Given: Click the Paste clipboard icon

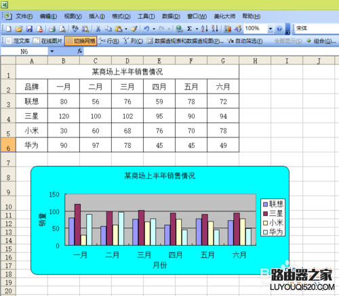Looking at the screenshot, I should pos(119,28).
